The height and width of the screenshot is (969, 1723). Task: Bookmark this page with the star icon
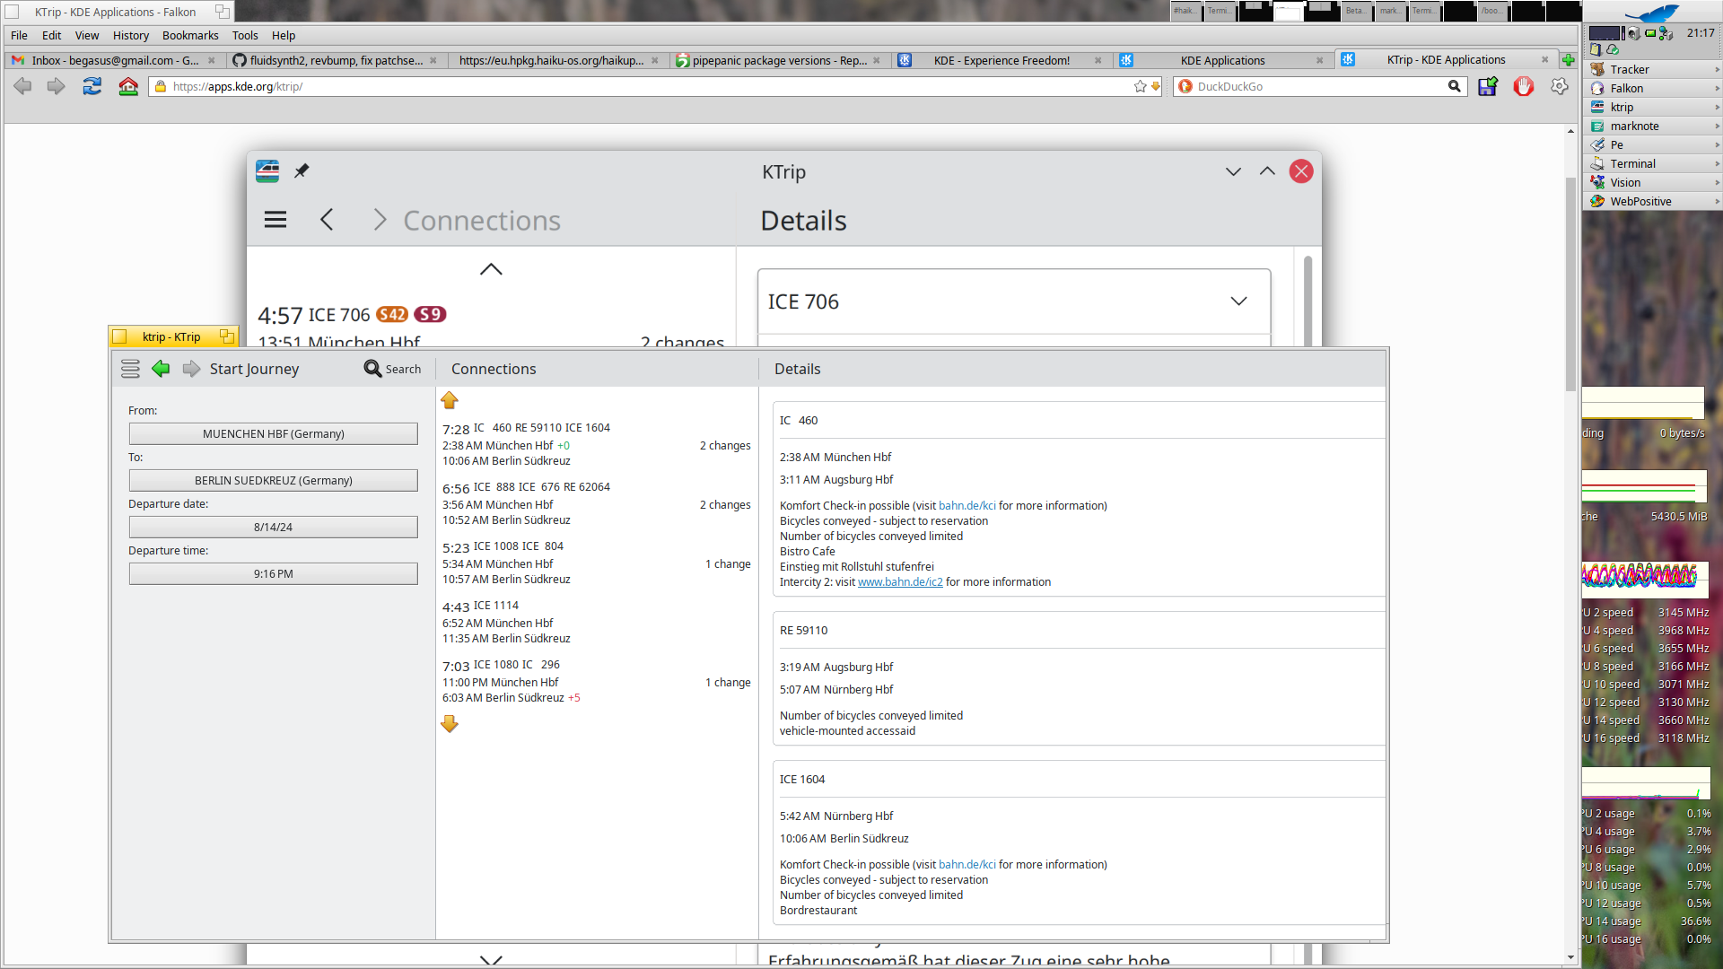(x=1140, y=86)
